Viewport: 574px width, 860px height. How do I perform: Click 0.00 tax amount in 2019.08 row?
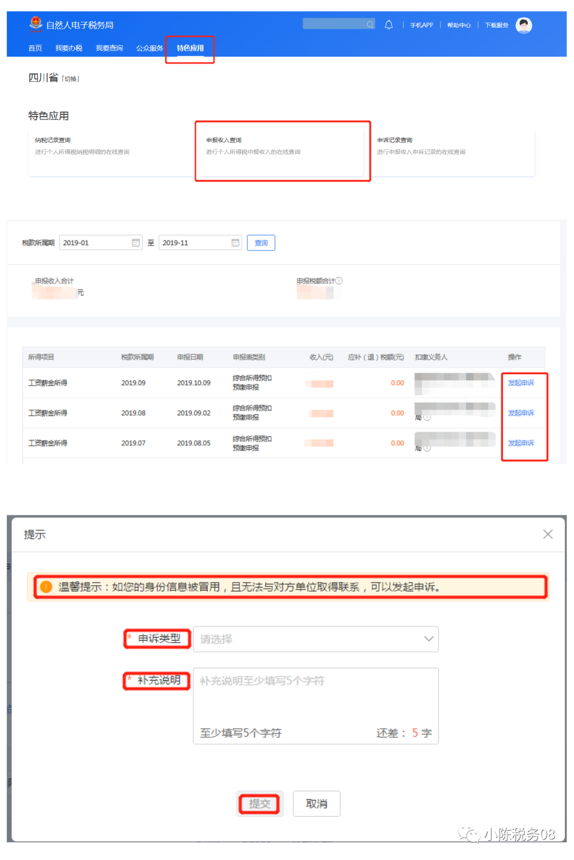[398, 413]
